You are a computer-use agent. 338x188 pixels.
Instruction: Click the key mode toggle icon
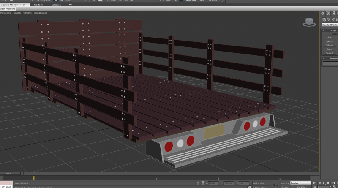click(x=315, y=187)
